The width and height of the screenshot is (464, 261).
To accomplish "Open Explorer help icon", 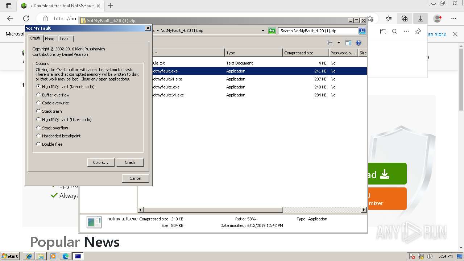I will click(359, 43).
